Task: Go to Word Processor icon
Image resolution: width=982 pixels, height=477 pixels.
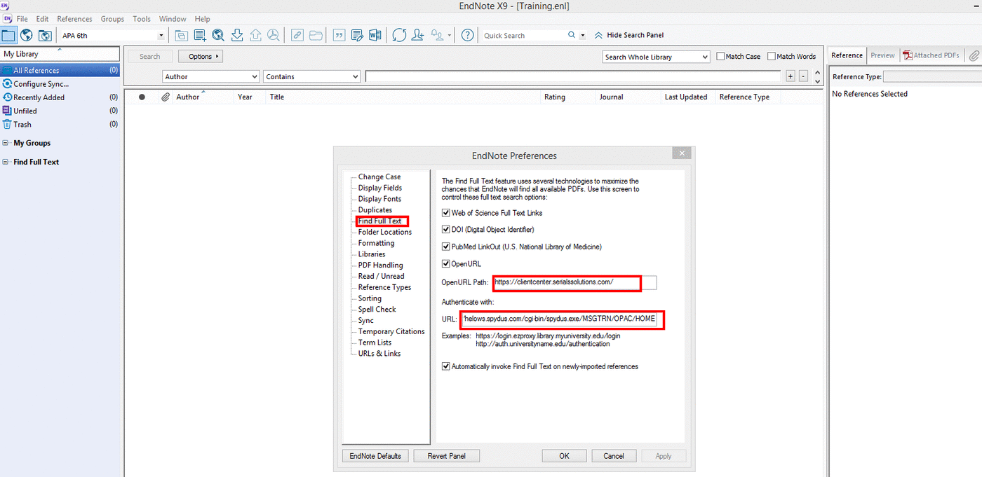Action: (x=375, y=35)
